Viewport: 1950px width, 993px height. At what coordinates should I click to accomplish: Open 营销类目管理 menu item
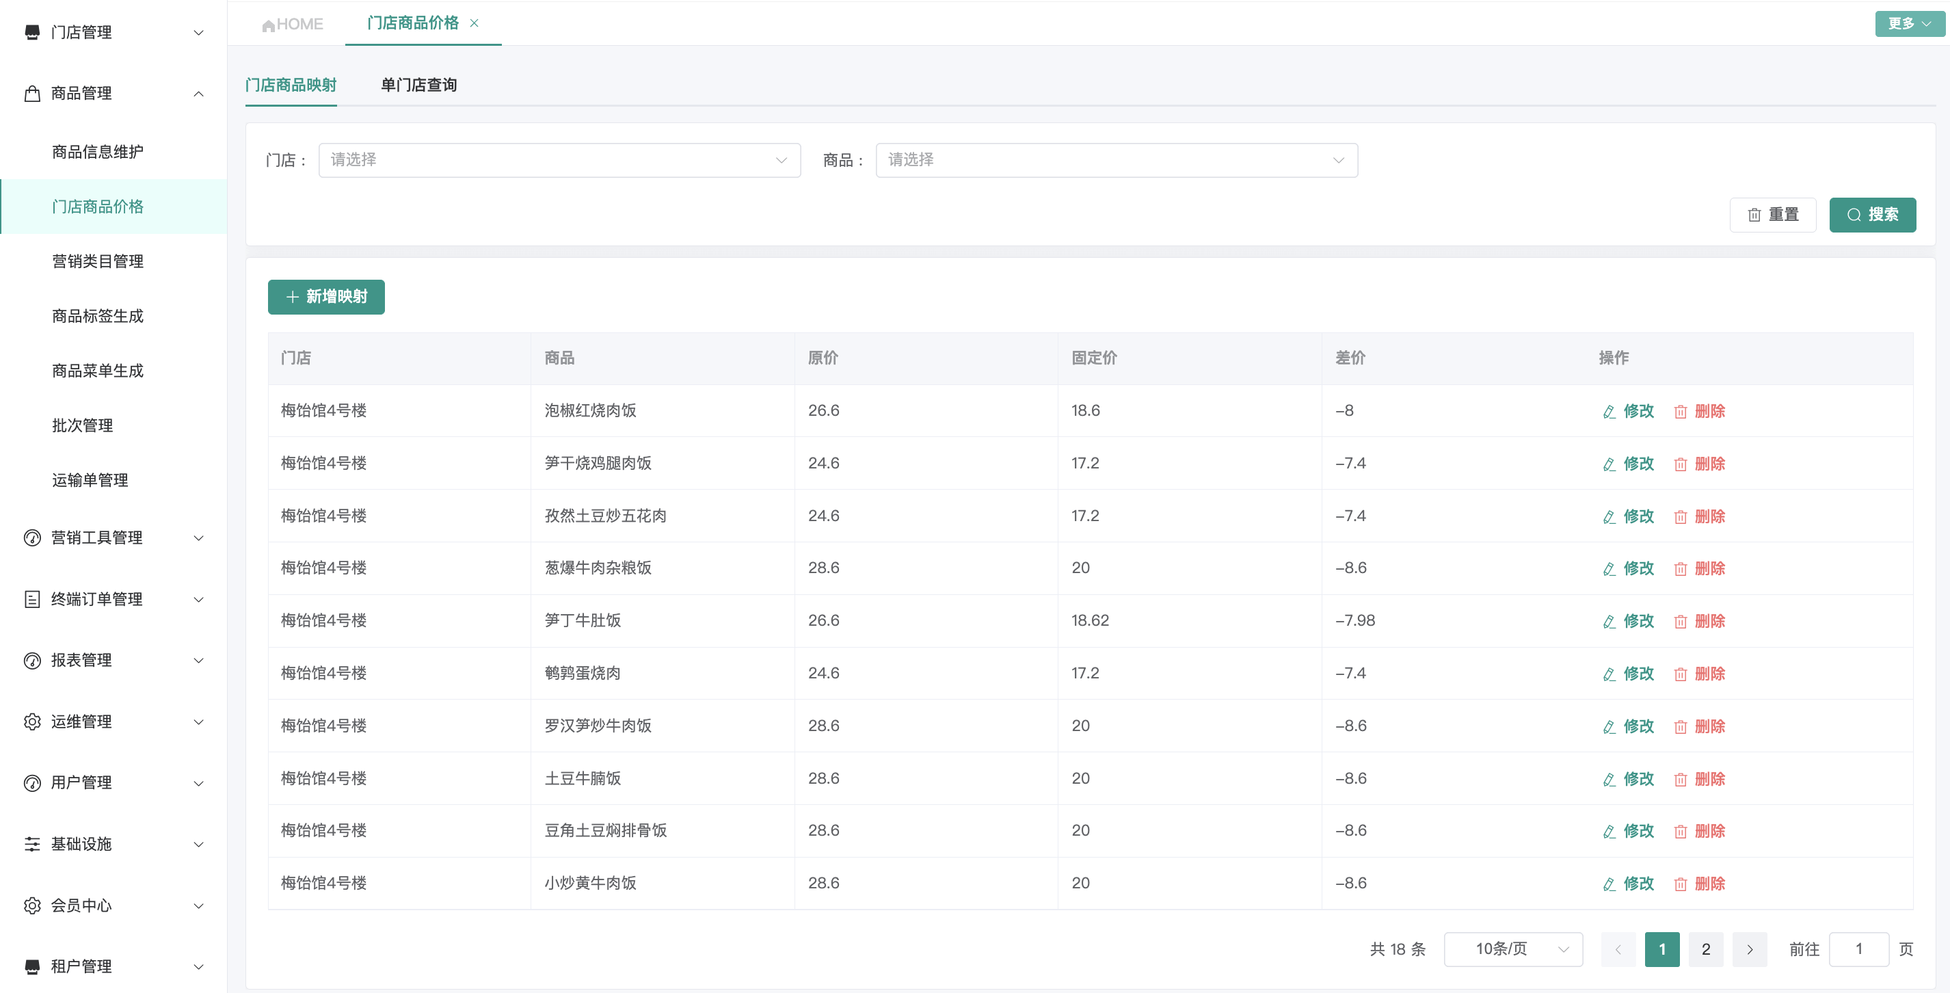[x=98, y=261]
